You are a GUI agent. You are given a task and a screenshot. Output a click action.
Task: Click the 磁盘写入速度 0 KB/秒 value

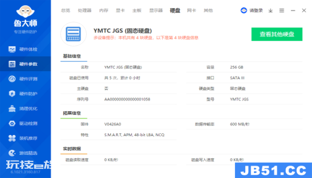point(237,160)
